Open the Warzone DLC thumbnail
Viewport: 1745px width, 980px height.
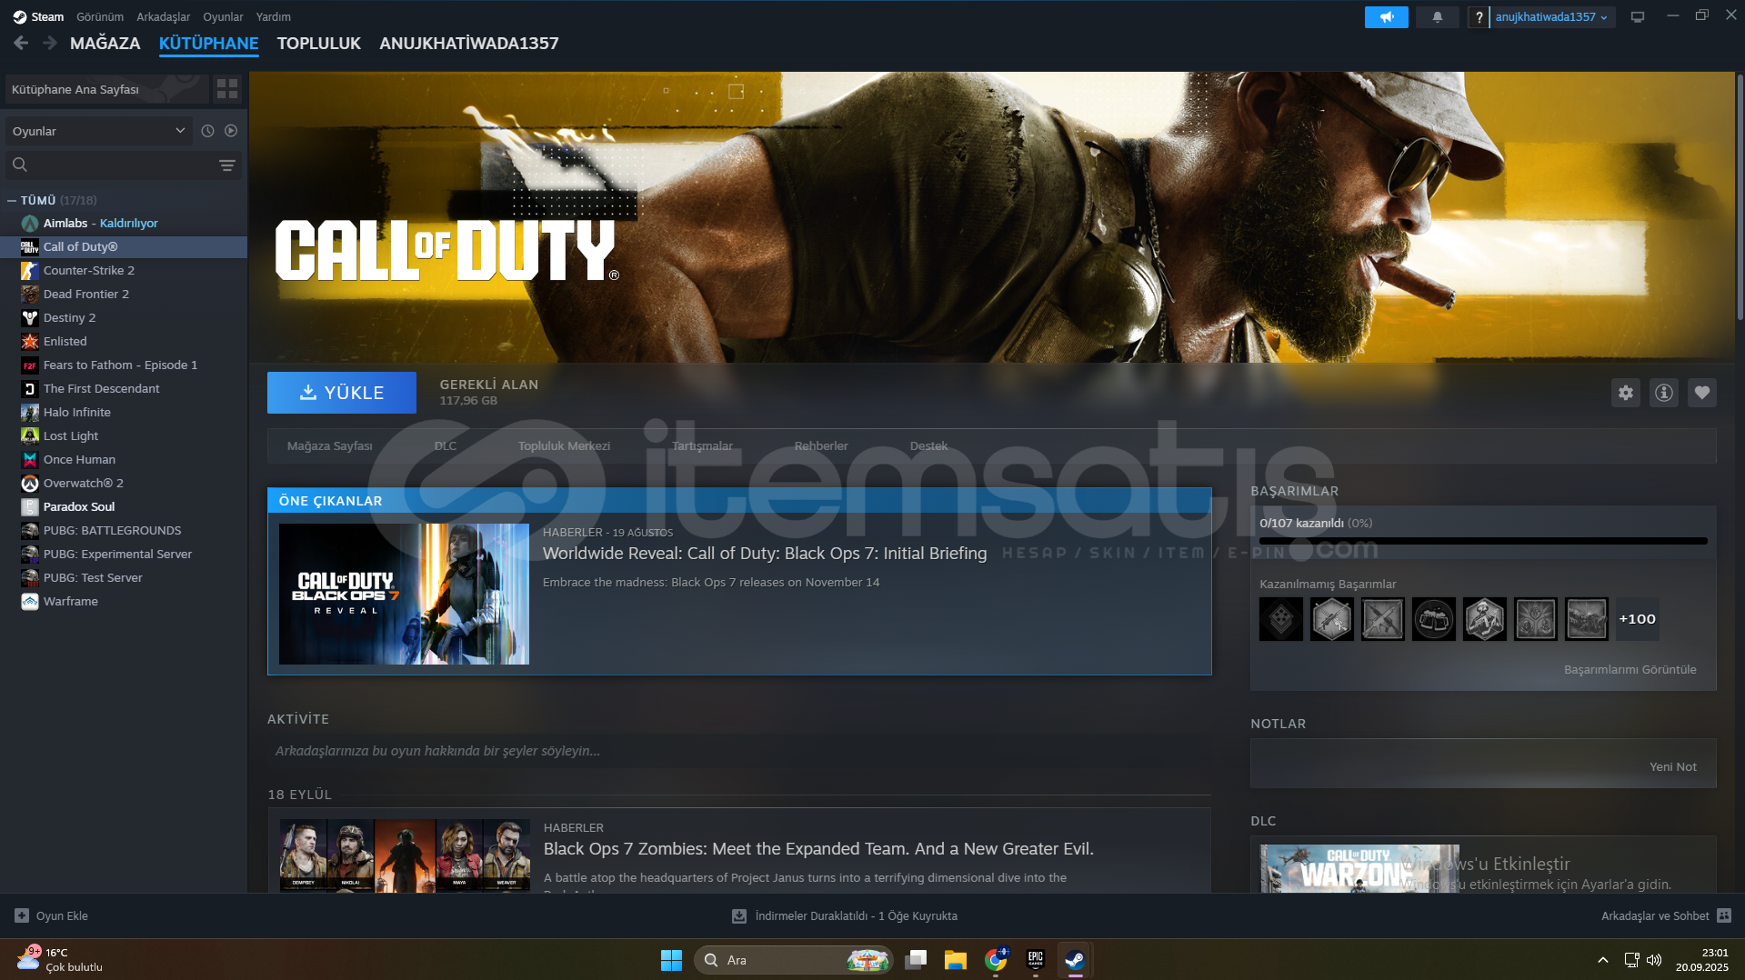tap(1359, 868)
